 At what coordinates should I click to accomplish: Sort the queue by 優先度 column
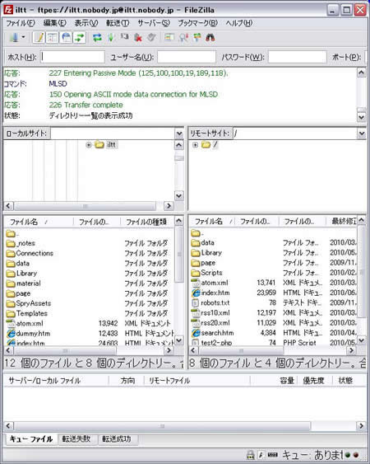313,381
